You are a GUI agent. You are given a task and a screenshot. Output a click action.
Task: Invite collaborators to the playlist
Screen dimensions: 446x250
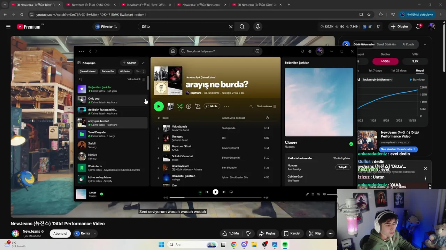(x=198, y=106)
